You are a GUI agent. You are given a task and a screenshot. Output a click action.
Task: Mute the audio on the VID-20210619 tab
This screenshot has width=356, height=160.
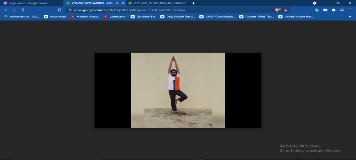coord(117,3)
